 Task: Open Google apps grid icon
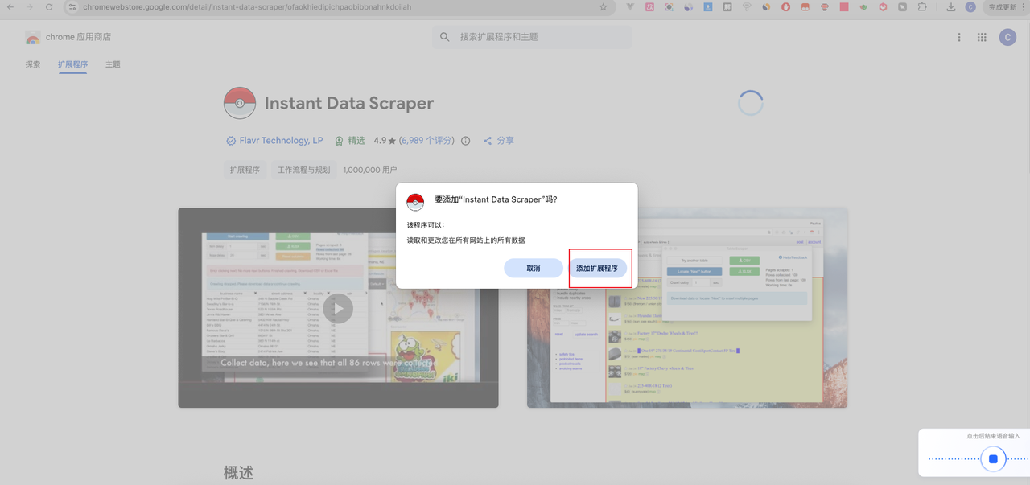coord(982,37)
